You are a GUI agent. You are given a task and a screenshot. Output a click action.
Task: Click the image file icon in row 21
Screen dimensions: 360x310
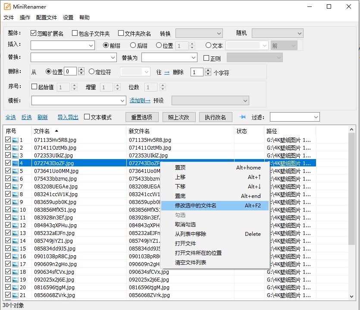[15, 295]
